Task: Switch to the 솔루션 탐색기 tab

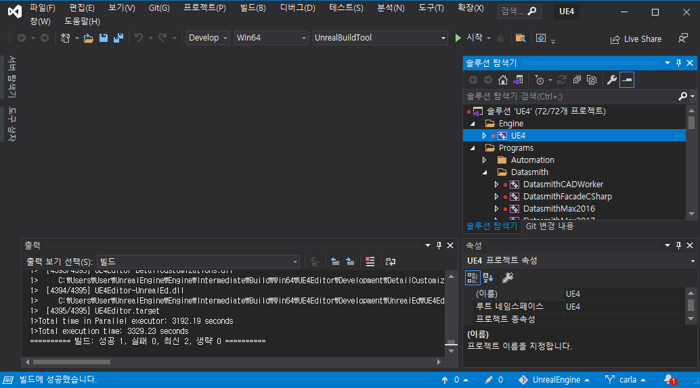Action: click(x=491, y=226)
